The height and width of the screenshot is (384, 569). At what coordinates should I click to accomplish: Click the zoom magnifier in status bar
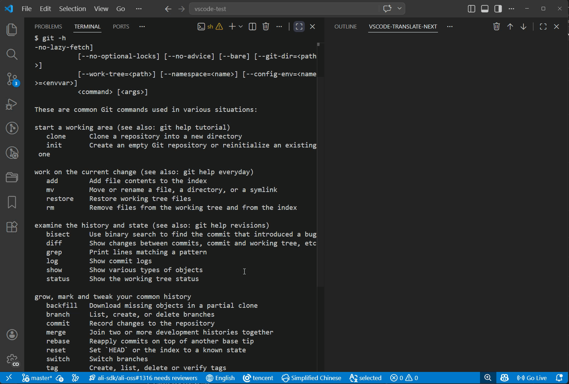(488, 378)
